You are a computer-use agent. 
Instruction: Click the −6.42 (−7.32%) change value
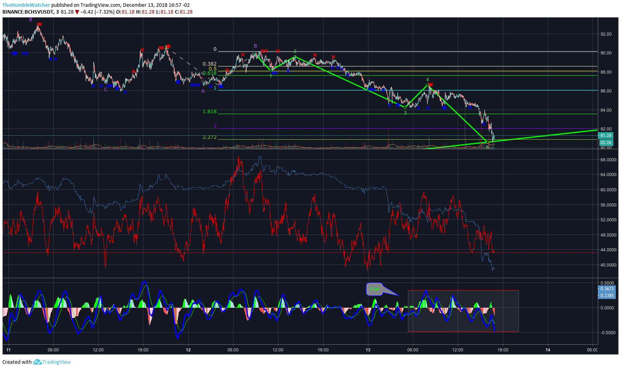pos(97,12)
